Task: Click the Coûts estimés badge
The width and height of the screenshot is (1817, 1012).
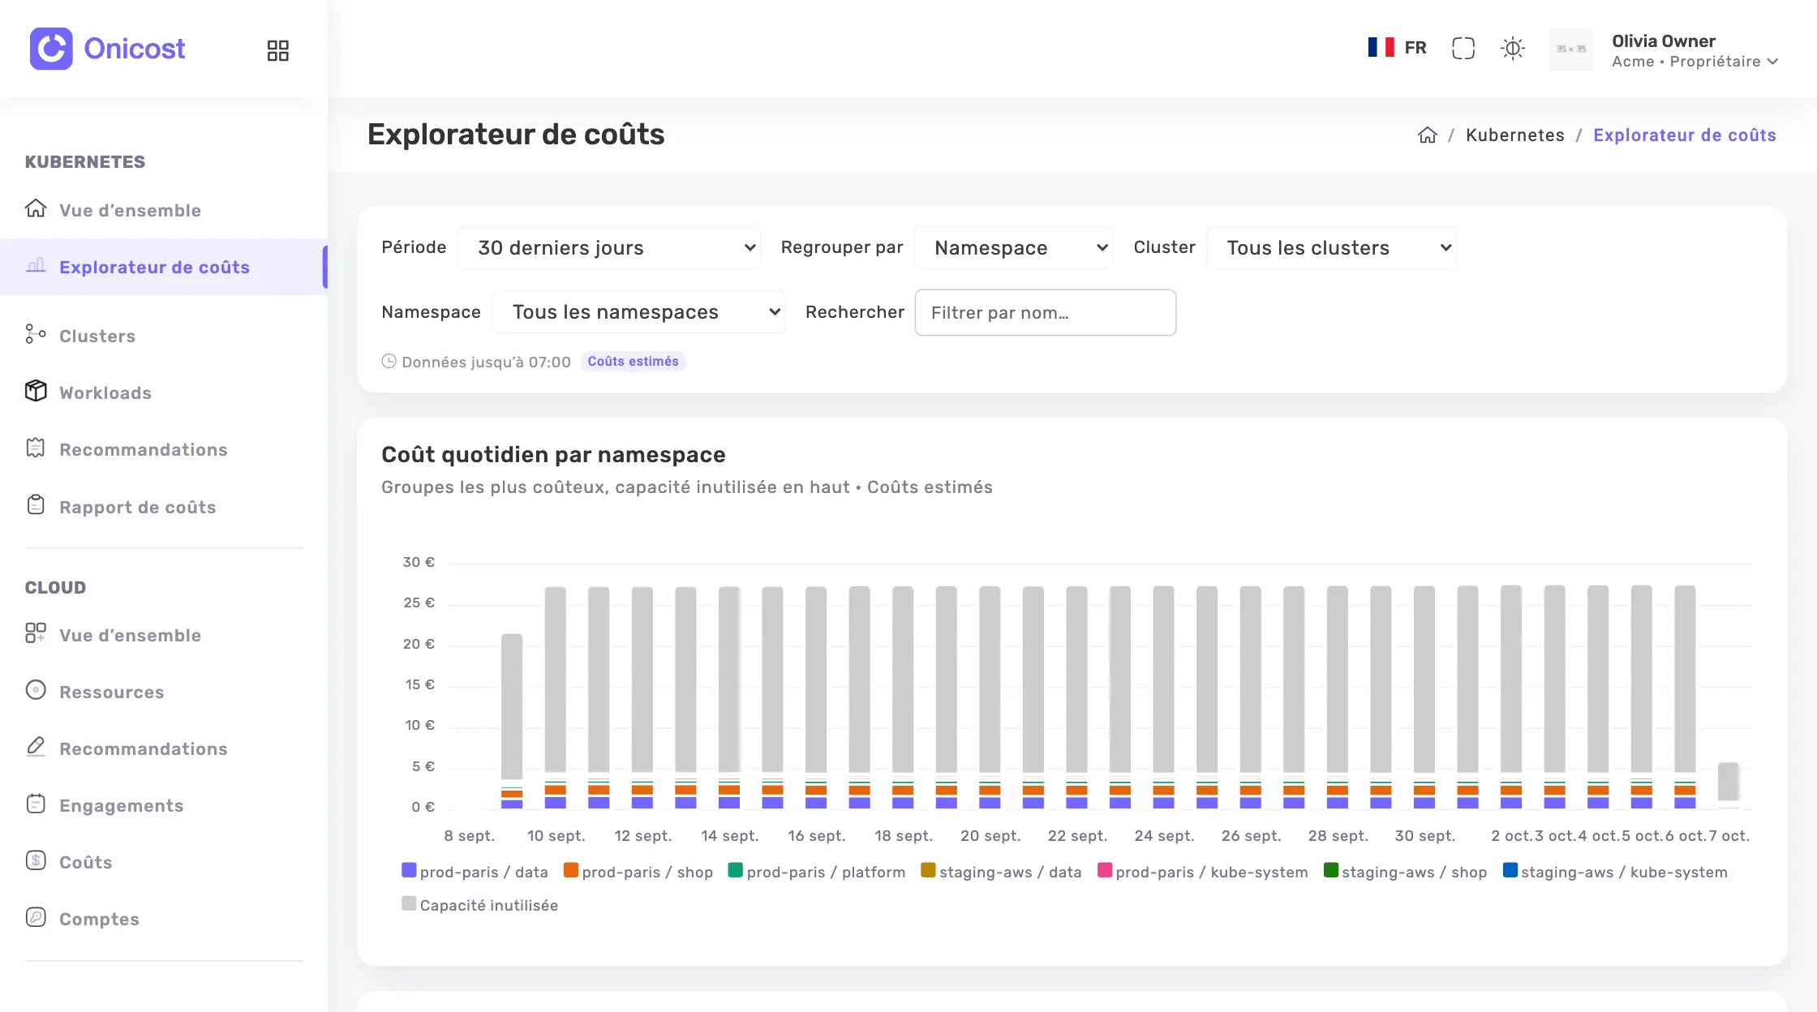Action: tap(634, 362)
